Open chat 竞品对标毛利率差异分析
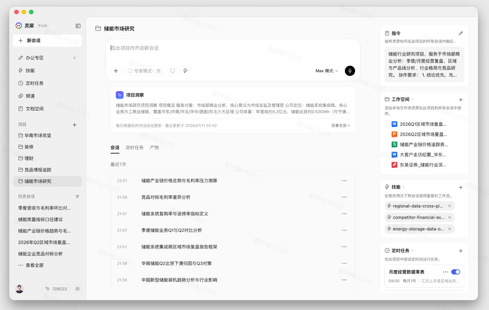489x310 pixels. click(233, 197)
